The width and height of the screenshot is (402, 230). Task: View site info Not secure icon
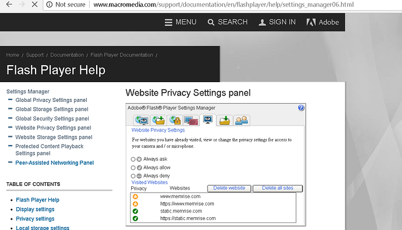[x=49, y=5]
